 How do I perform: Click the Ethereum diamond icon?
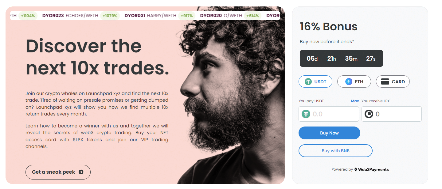[x=349, y=82]
